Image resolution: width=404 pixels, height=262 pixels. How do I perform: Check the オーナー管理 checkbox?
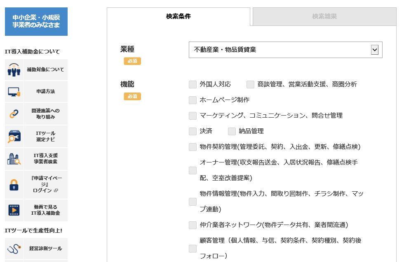point(193,170)
